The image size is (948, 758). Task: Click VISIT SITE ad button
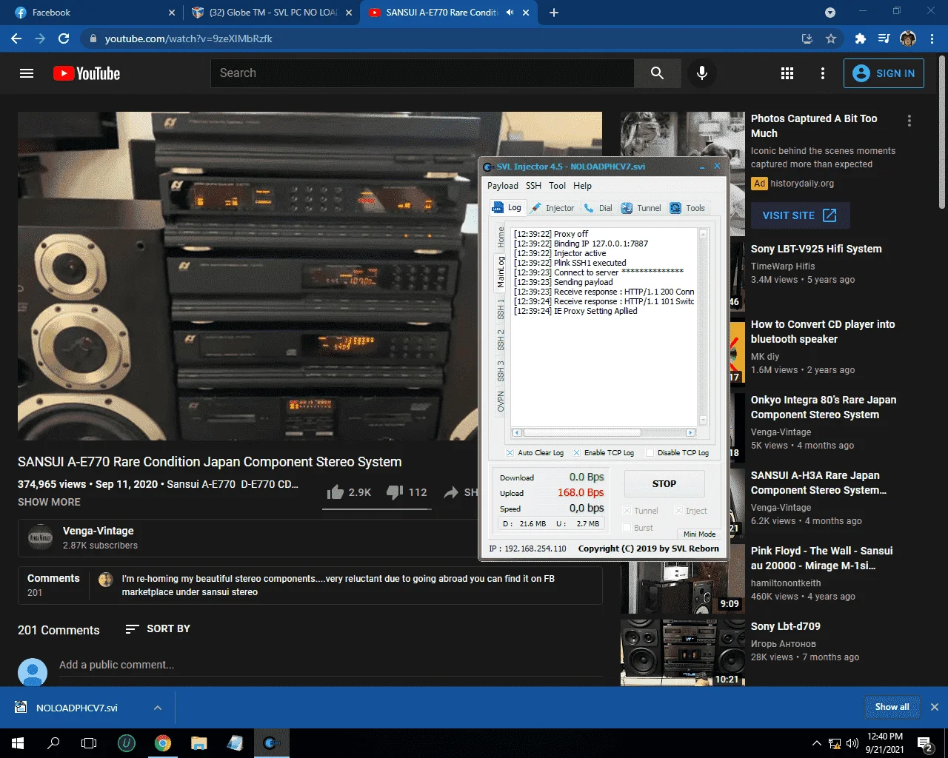800,215
